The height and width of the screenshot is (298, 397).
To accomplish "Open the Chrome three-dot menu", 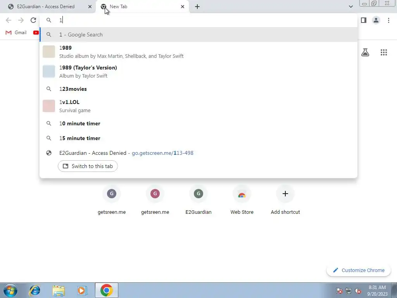I will pos(388,20).
